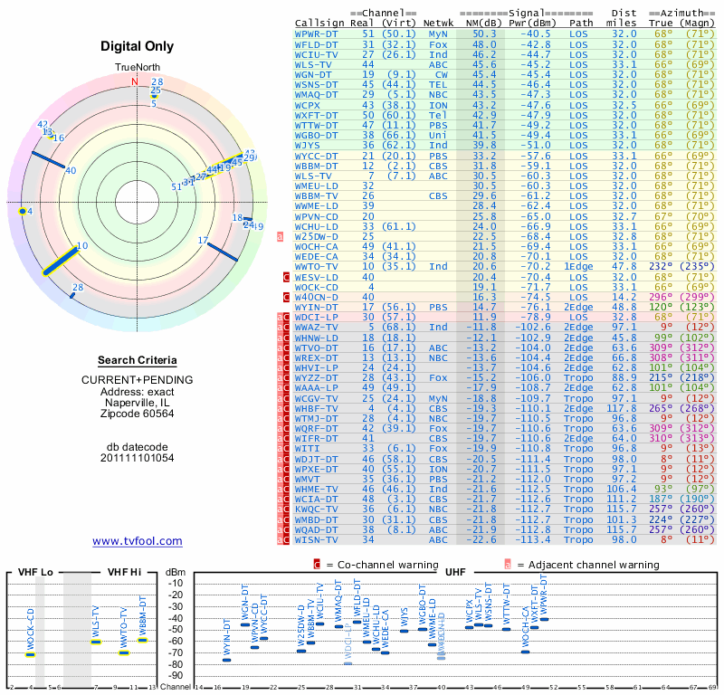The image size is (724, 695).
Task: Click the co-channel warning icon beside WESV-LD row
Action: (x=286, y=277)
